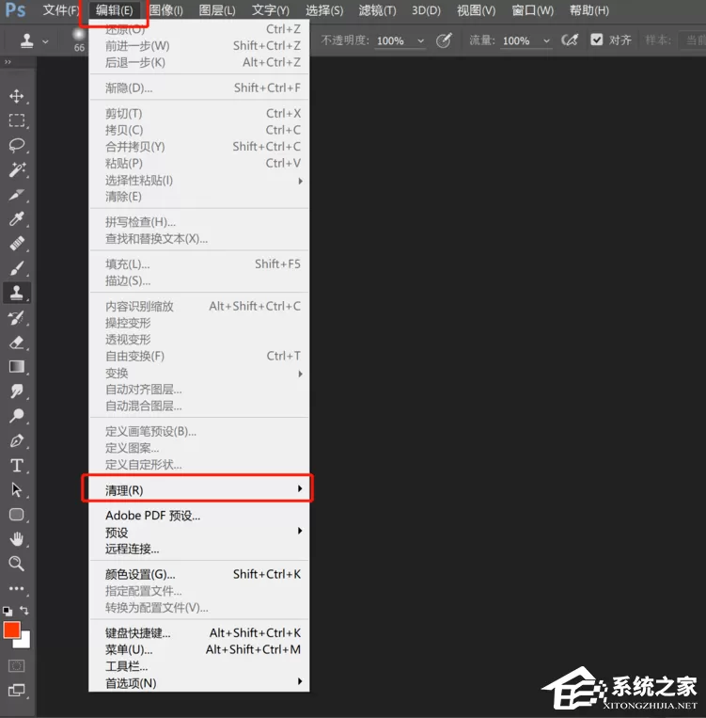Open the 图像(I) menu
The image size is (706, 718).
click(166, 10)
